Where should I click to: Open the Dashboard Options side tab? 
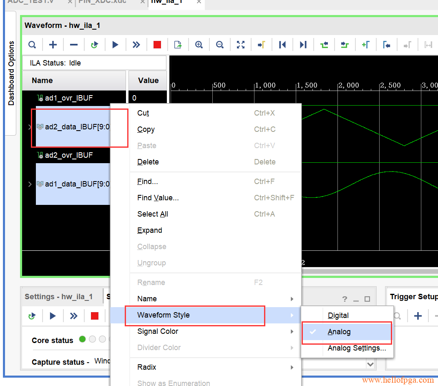(x=11, y=73)
